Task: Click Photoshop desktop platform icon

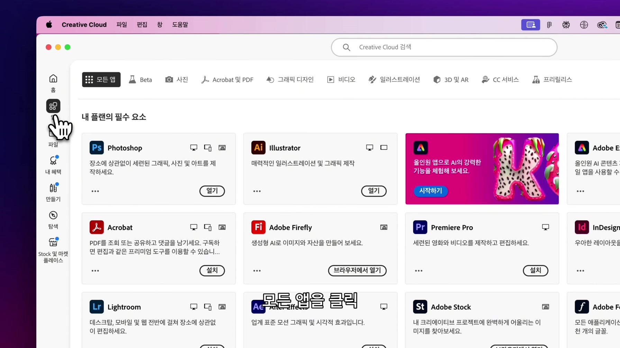Action: [194, 148]
